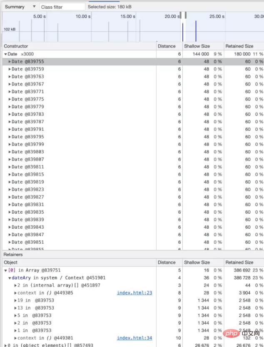Select the Date @839839 row
The height and width of the screenshot is (347, 264).
[133, 220]
